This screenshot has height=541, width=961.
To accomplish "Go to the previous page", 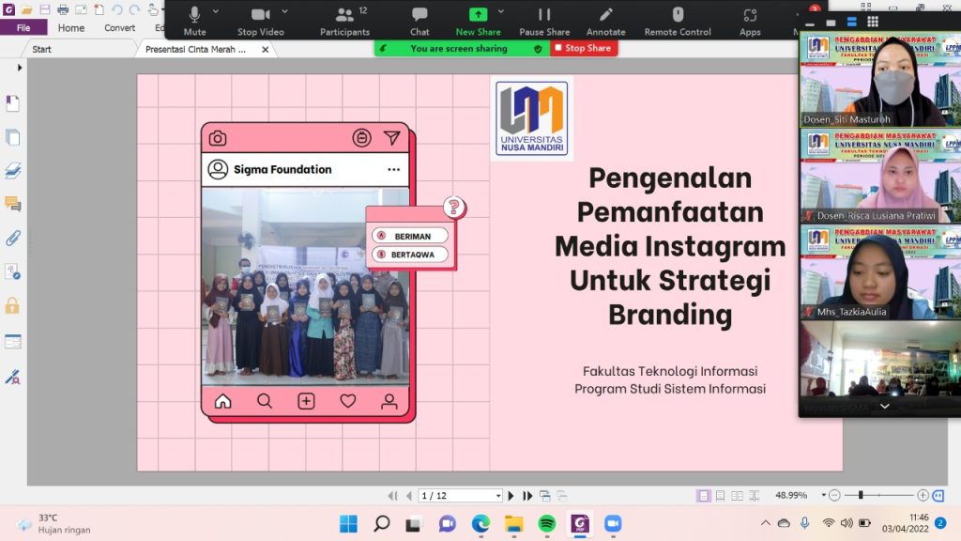I will tap(409, 496).
